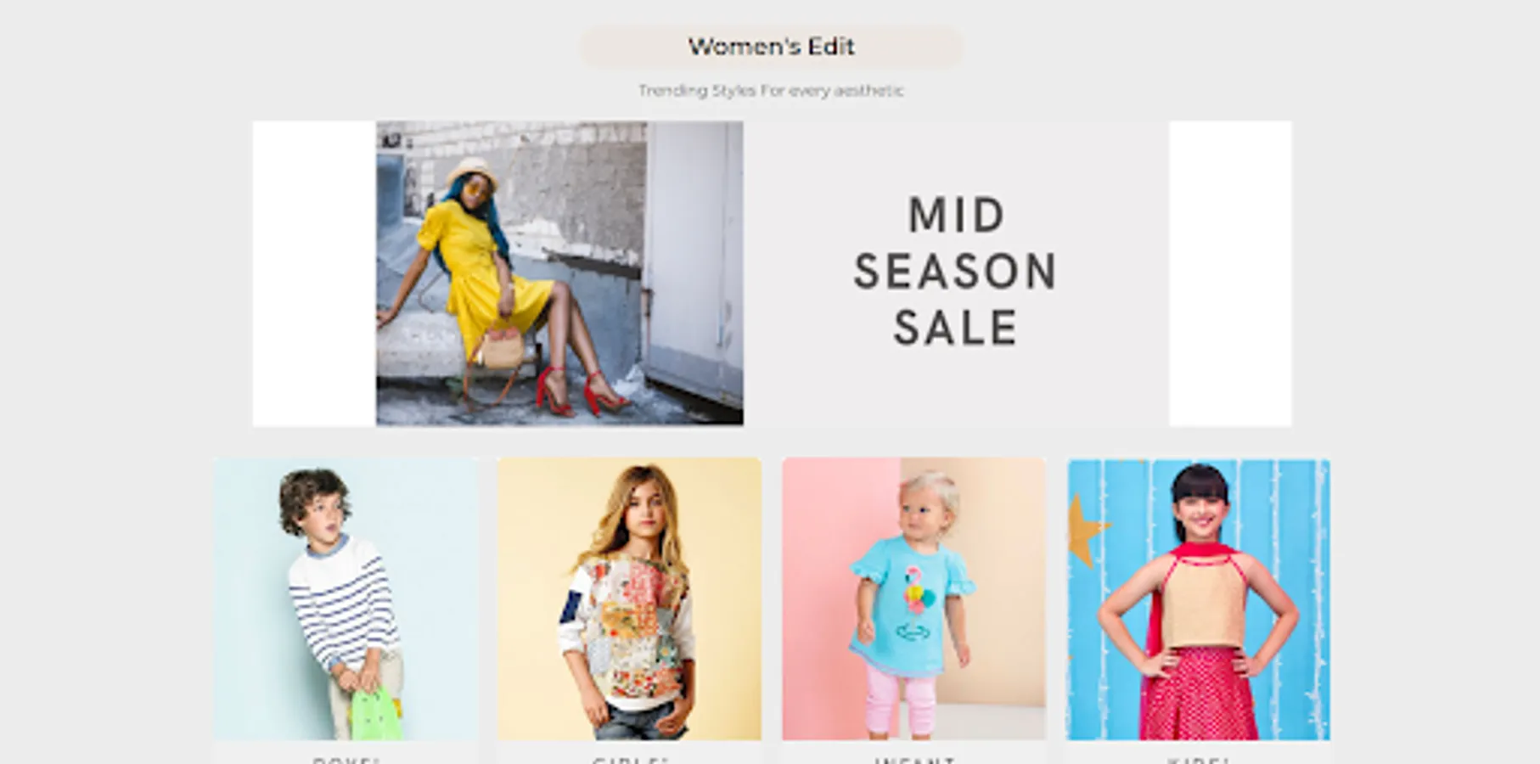1540x764 pixels.
Task: Click the gold star on the blue backdrop
Action: (1086, 531)
